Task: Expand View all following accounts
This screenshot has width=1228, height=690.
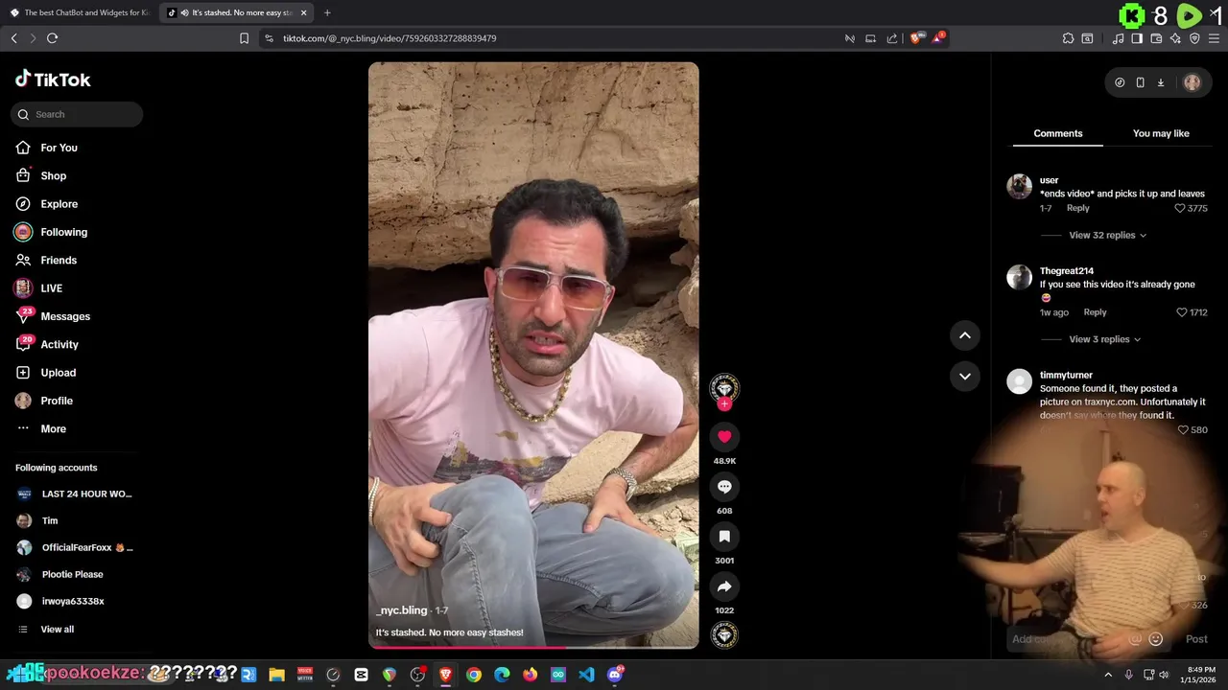Action: click(46, 630)
